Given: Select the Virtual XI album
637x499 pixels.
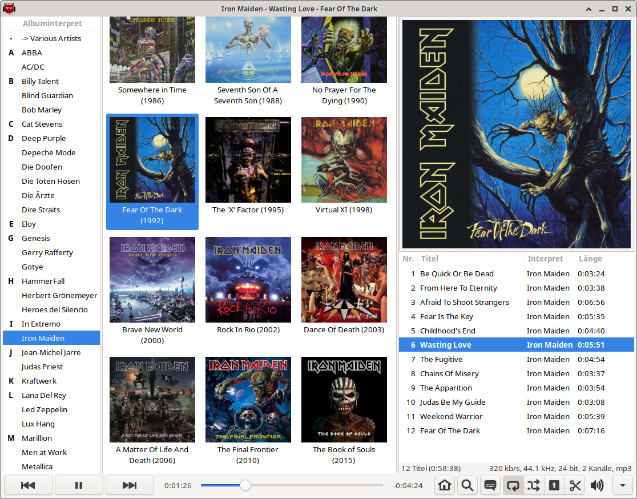Looking at the screenshot, I should tap(344, 167).
